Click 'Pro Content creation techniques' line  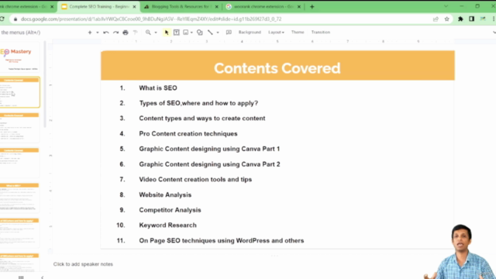pyautogui.click(x=188, y=134)
